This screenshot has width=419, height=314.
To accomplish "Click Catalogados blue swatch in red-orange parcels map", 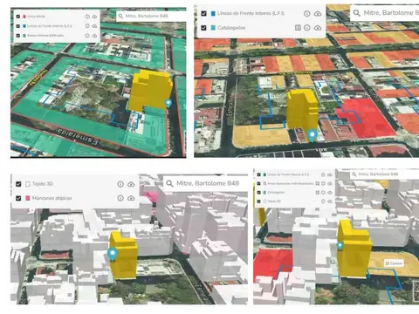I will tap(213, 28).
